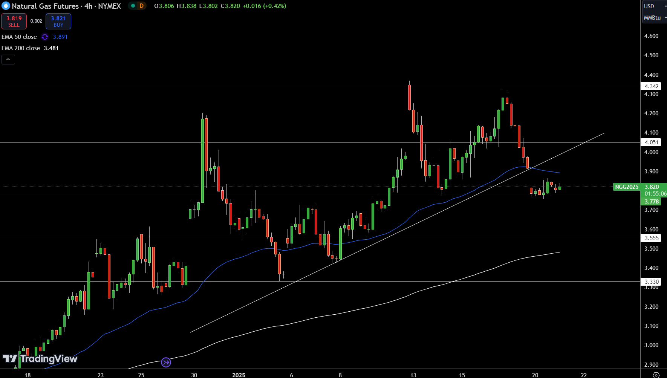
Task: Click the TradingView logo
Action: (x=40, y=359)
